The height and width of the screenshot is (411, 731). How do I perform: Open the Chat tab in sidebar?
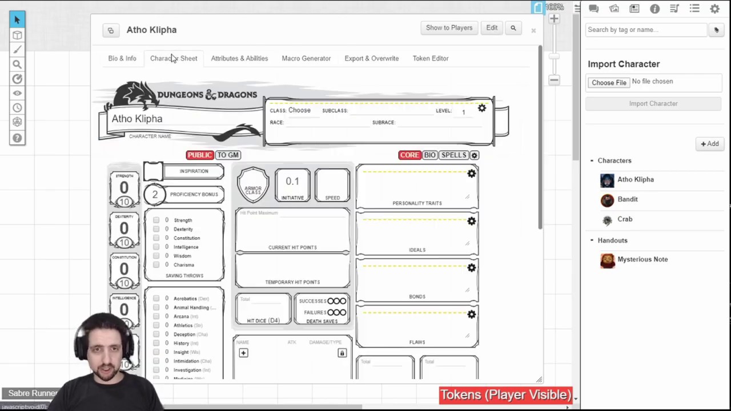click(593, 9)
